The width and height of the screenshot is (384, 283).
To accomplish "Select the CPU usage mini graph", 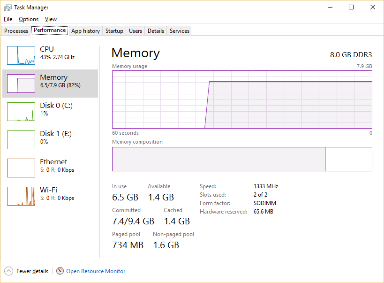I will (21, 55).
